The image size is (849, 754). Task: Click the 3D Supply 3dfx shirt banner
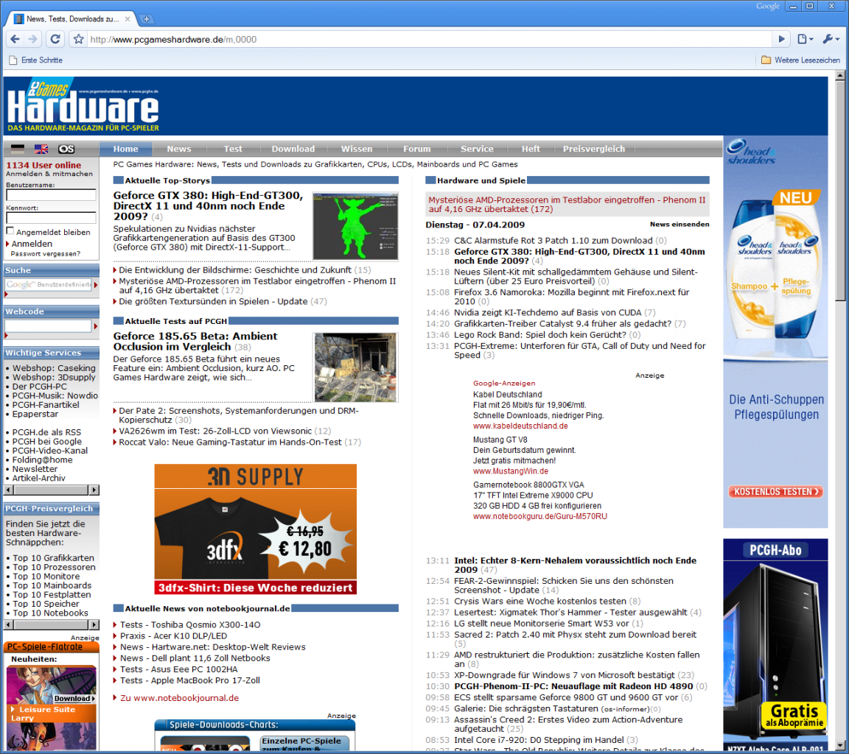pyautogui.click(x=255, y=529)
